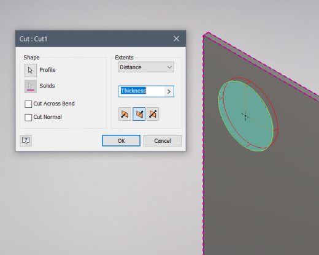The width and height of the screenshot is (319, 255).
Task: Close the Cut1 dialog window
Action: click(176, 39)
